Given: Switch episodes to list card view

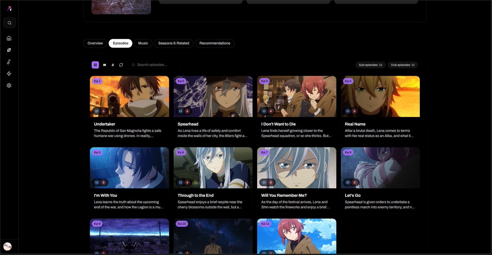Looking at the screenshot, I should (x=105, y=65).
